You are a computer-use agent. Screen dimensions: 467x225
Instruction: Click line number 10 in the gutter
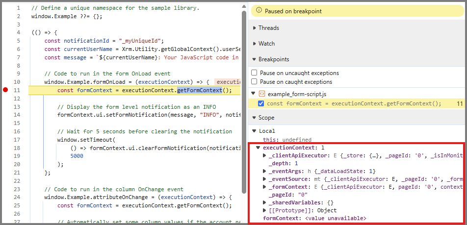pos(17,82)
